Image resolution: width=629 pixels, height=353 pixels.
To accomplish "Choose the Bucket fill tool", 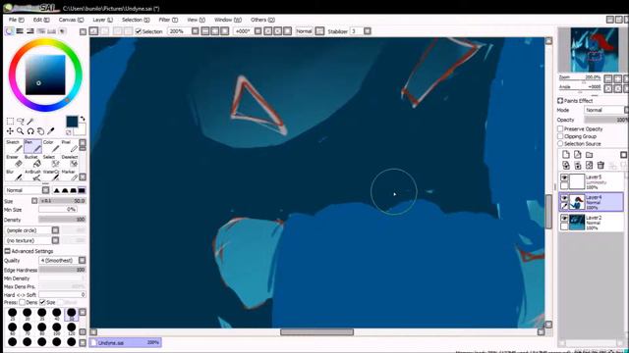I will (32, 161).
